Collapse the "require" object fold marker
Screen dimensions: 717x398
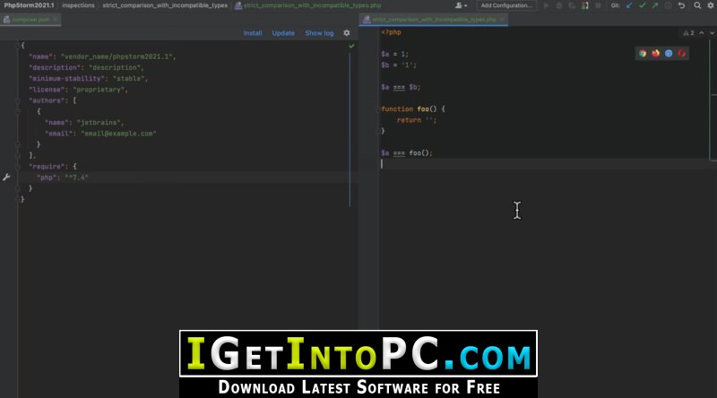pos(18,167)
